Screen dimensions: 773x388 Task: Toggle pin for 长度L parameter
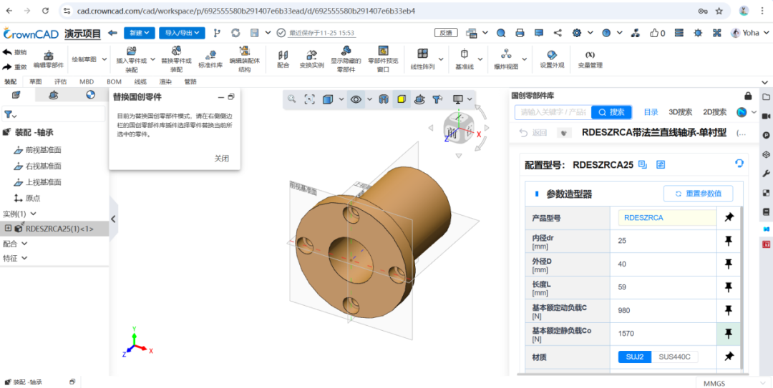729,287
